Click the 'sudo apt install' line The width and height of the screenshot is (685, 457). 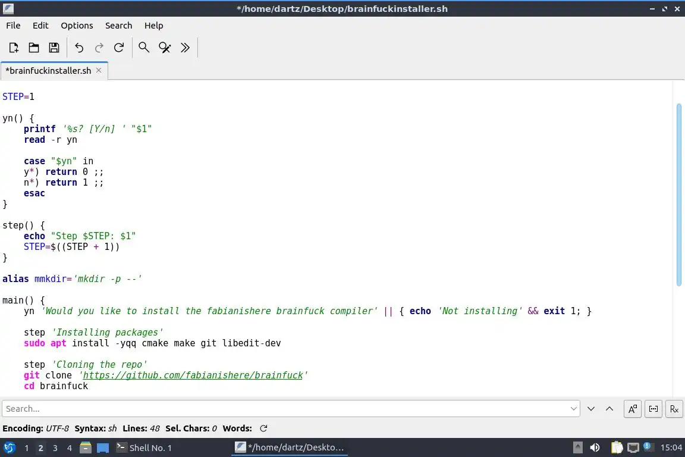coord(152,343)
